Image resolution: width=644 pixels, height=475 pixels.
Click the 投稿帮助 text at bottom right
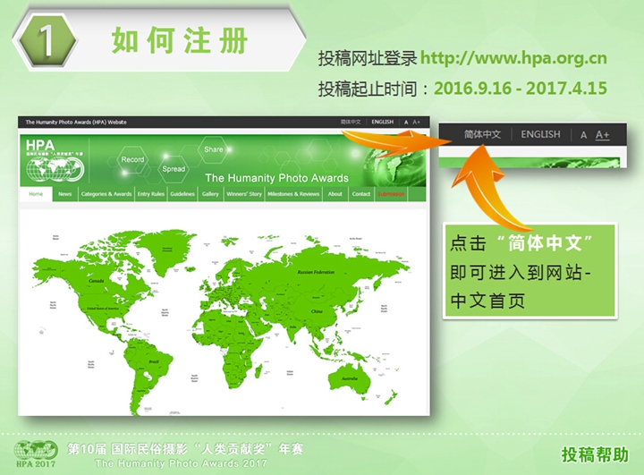click(595, 454)
